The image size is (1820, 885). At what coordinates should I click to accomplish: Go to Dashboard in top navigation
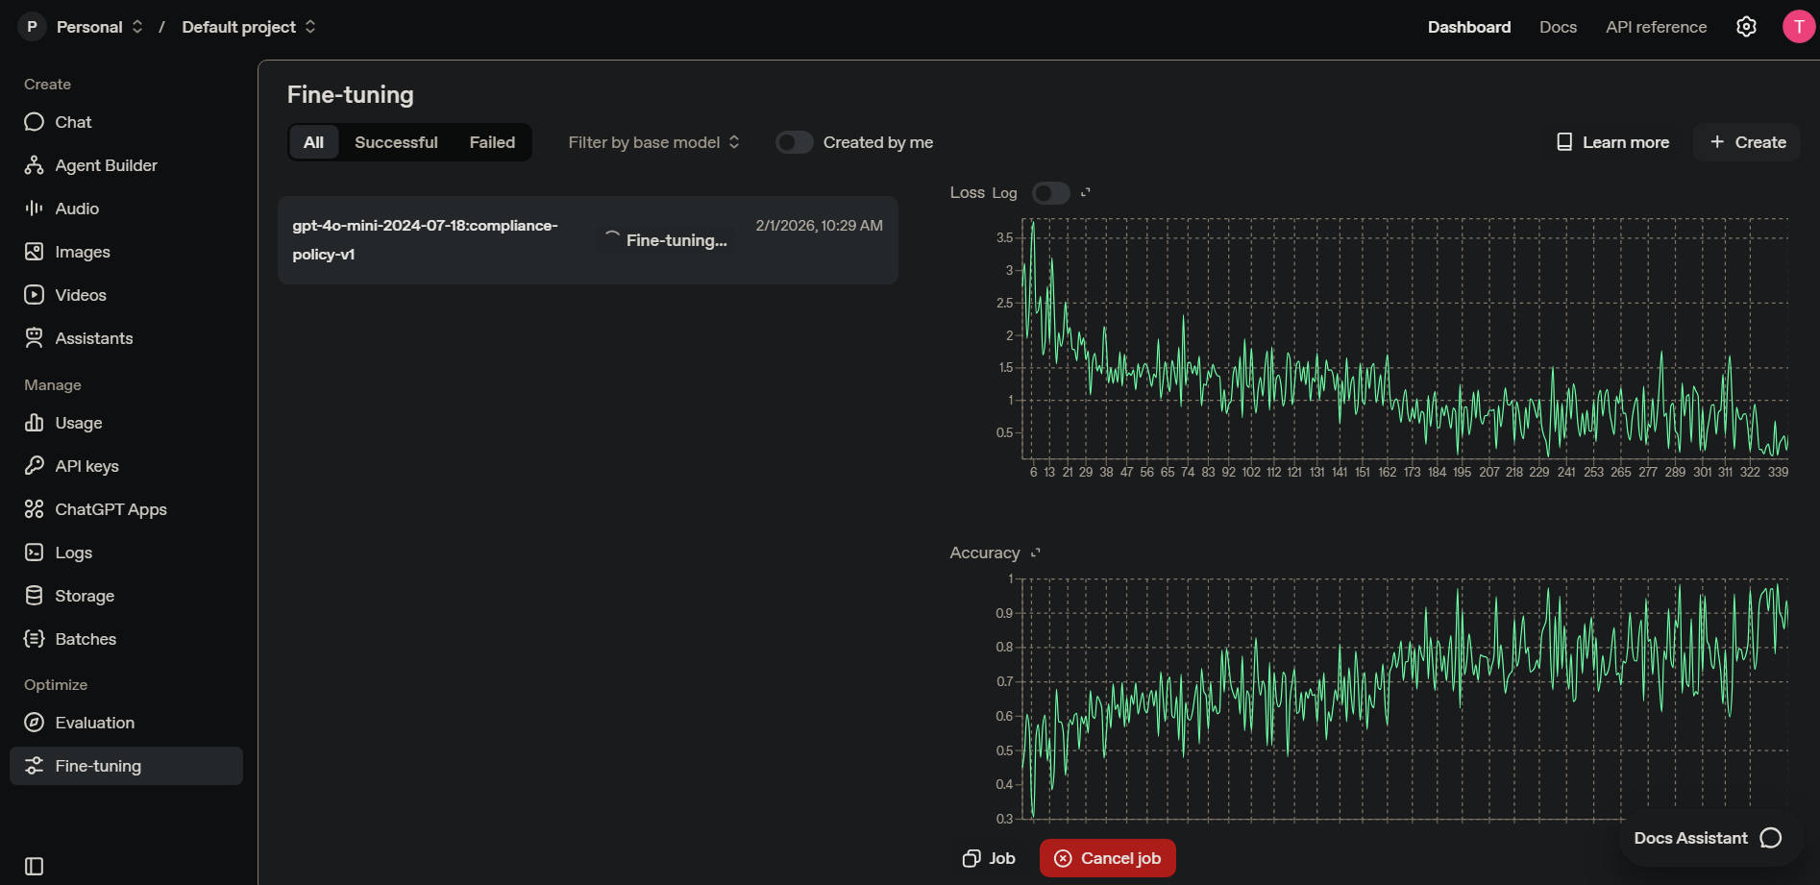[x=1469, y=27]
